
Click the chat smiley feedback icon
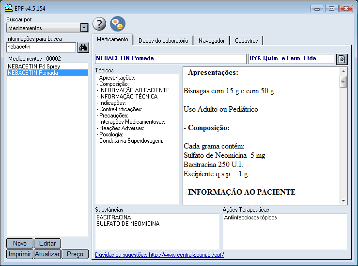click(x=118, y=24)
